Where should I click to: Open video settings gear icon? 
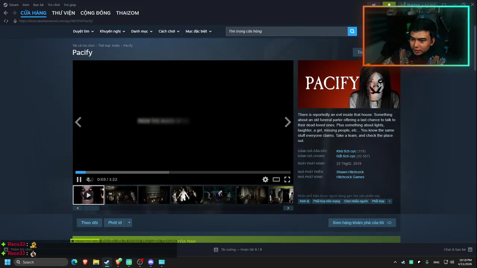pos(265,179)
